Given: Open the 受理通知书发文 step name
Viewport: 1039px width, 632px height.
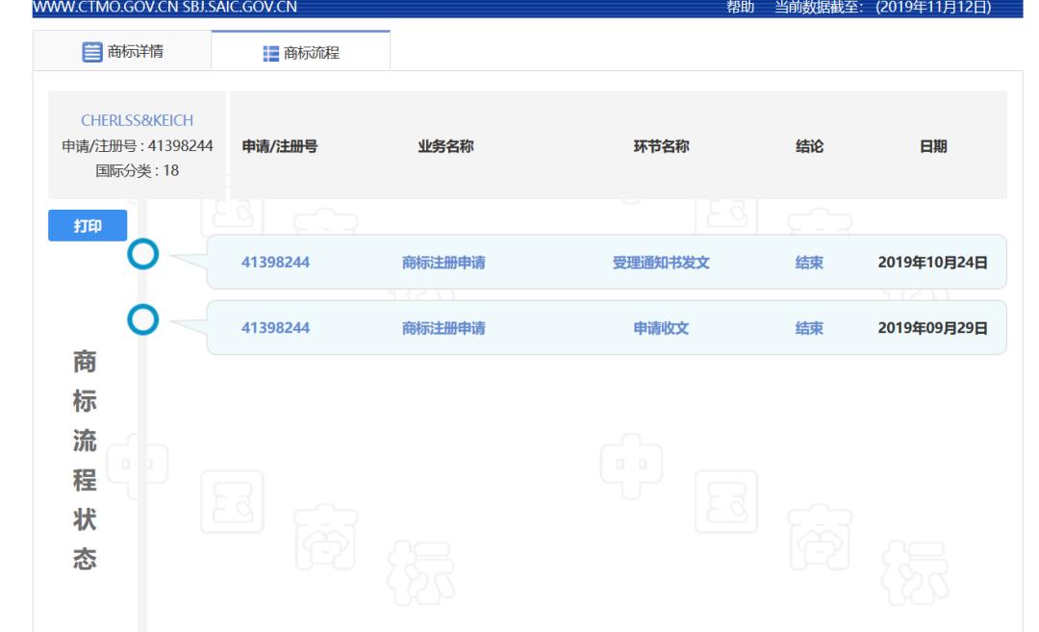Looking at the screenshot, I should tap(661, 263).
